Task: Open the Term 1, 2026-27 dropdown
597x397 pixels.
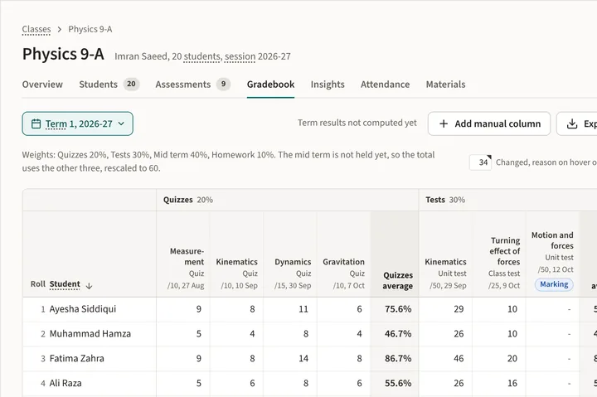Action: click(78, 123)
